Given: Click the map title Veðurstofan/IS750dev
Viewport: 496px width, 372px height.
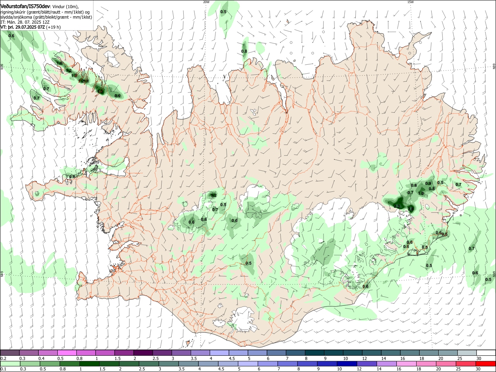Looking at the screenshot, I should point(25,7).
